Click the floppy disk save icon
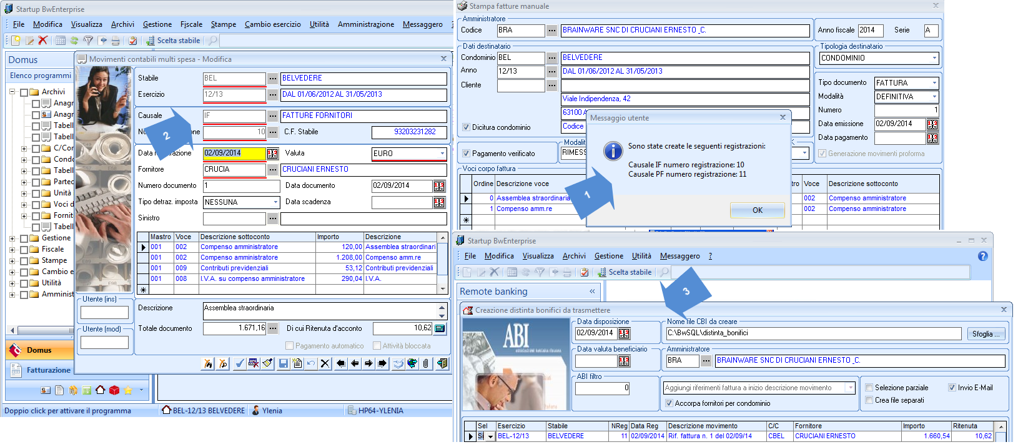 point(284,363)
